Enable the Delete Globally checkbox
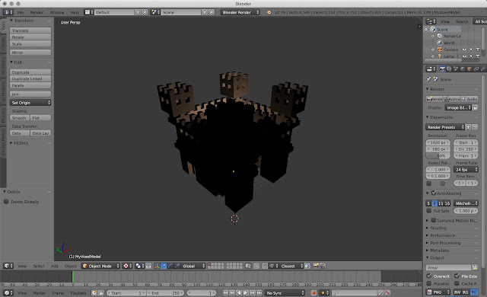 point(6,202)
